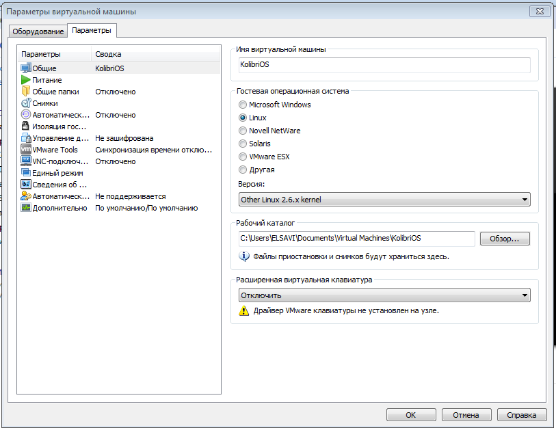Select the Другая (Other) radio button
Viewport: 556px width, 428px height.
243,170
